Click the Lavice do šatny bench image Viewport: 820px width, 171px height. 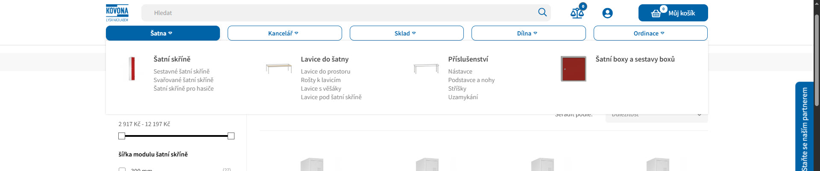click(279, 68)
